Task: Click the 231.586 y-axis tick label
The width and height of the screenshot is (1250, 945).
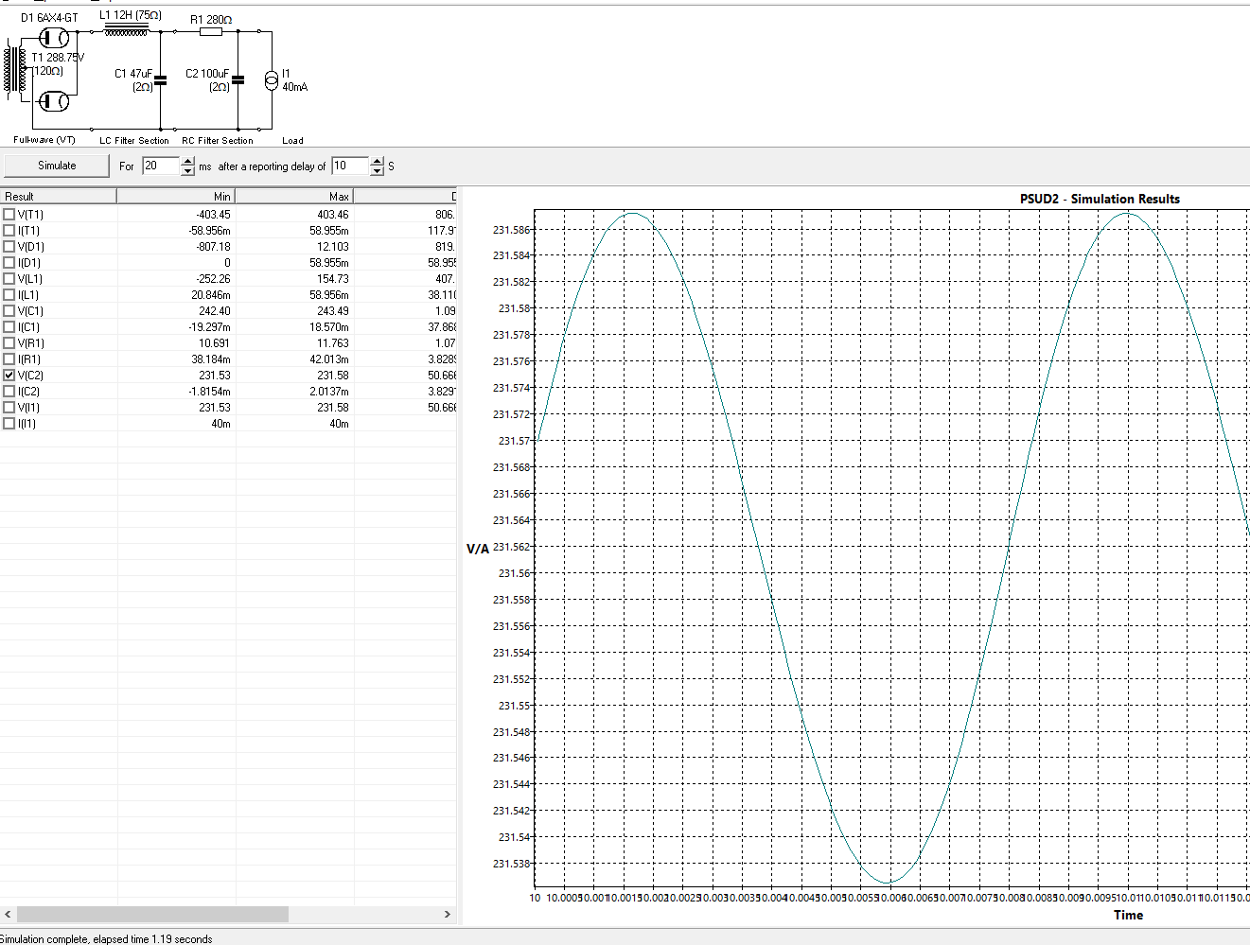Action: (512, 230)
